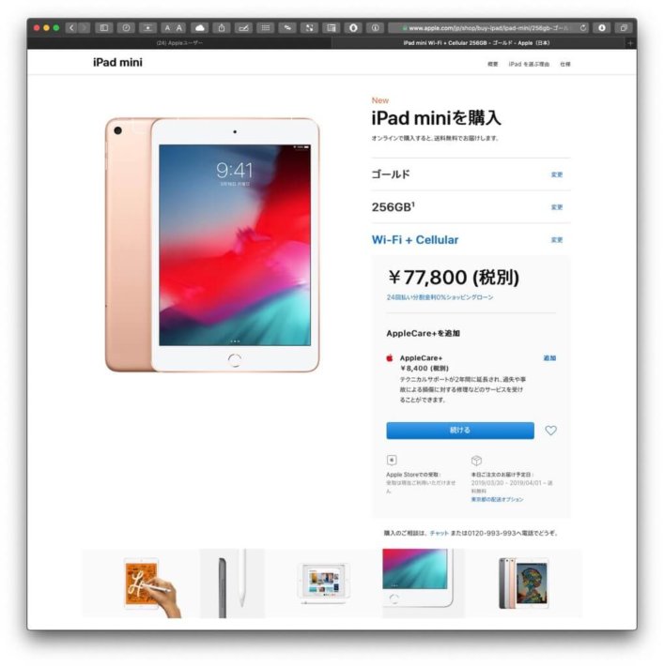Image resolution: width=664 pixels, height=666 pixels.
Task: Open the チャット support link
Action: click(x=439, y=533)
